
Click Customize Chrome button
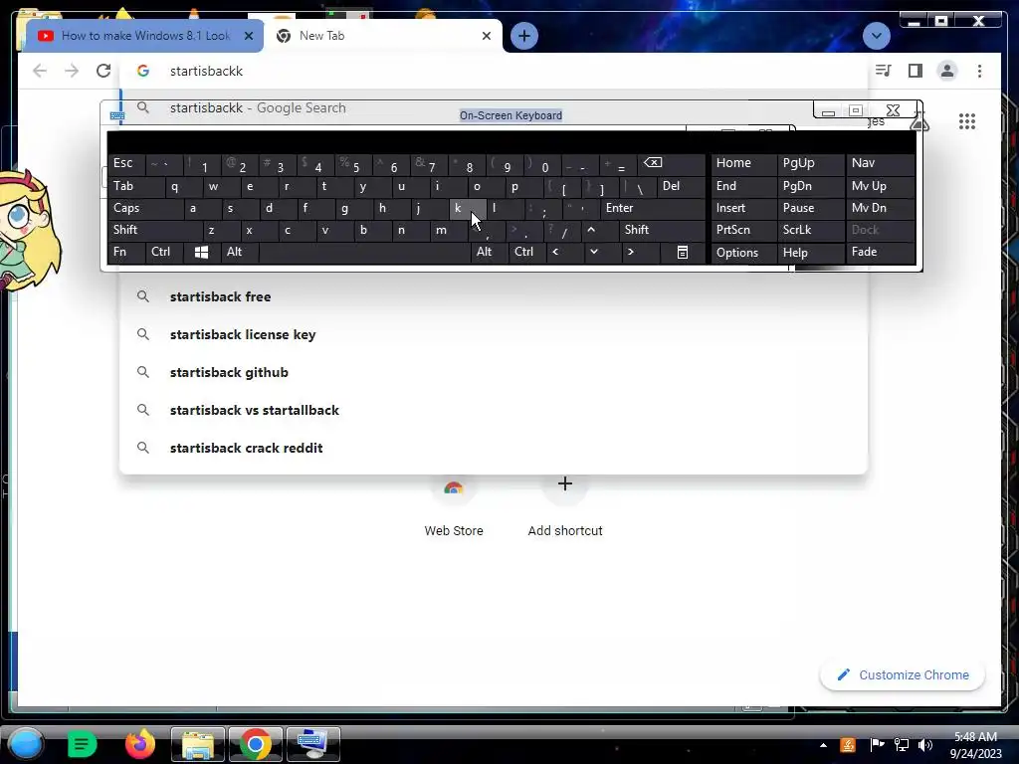[x=903, y=675]
